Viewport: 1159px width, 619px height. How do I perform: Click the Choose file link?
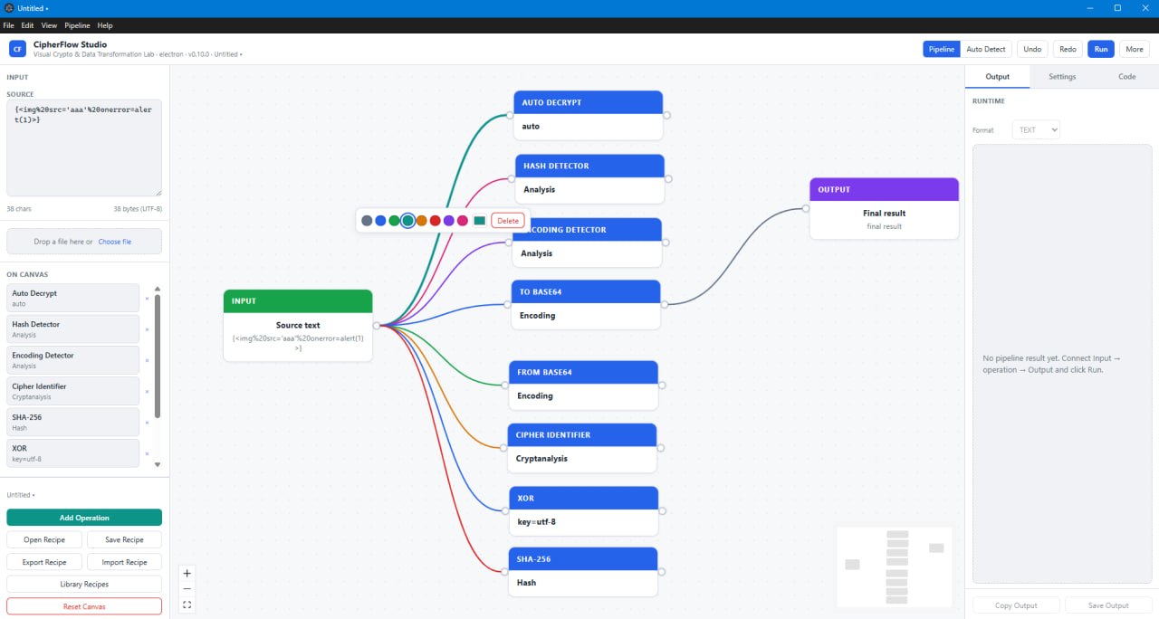(x=115, y=242)
